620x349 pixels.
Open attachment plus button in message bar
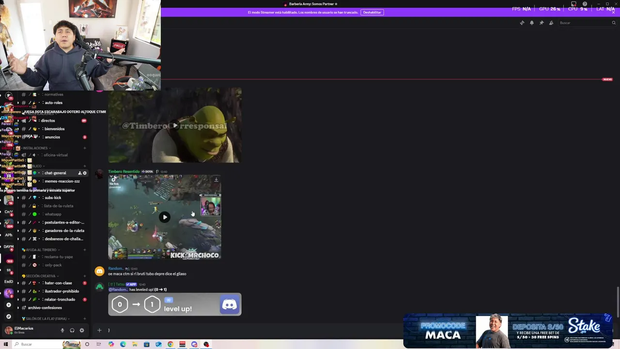tap(99, 331)
